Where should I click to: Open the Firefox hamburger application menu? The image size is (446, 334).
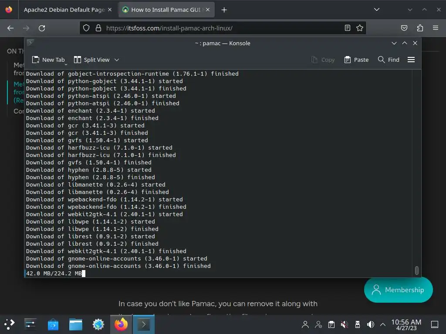pyautogui.click(x=436, y=28)
